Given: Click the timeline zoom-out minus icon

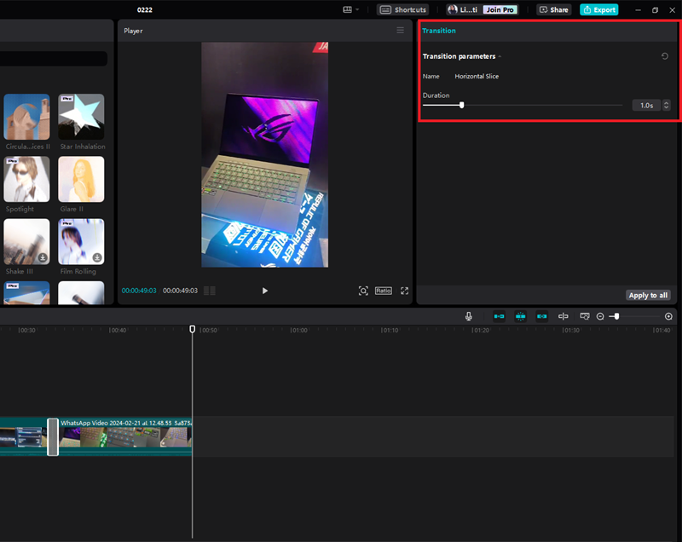Looking at the screenshot, I should pyautogui.click(x=600, y=316).
